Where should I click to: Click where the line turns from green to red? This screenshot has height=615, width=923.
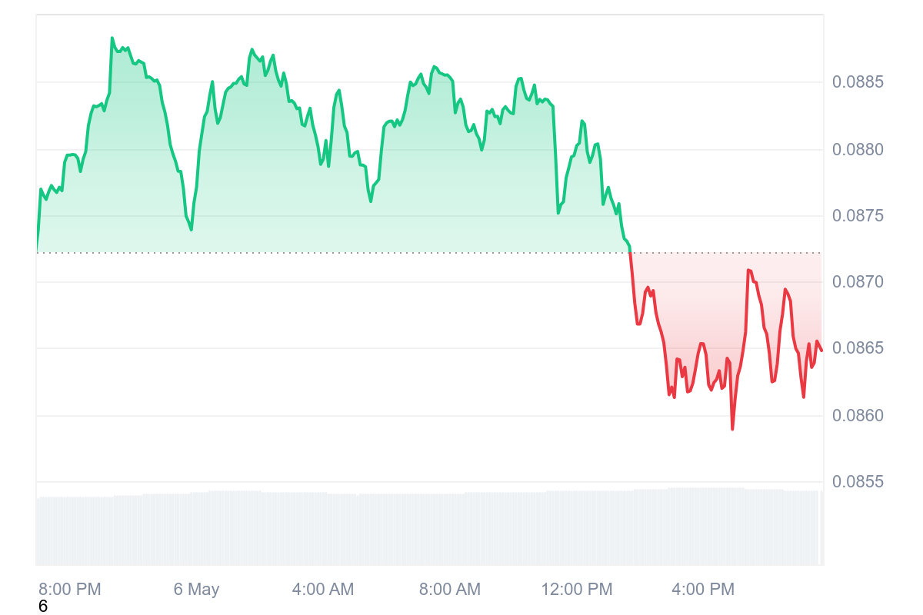[x=630, y=252]
